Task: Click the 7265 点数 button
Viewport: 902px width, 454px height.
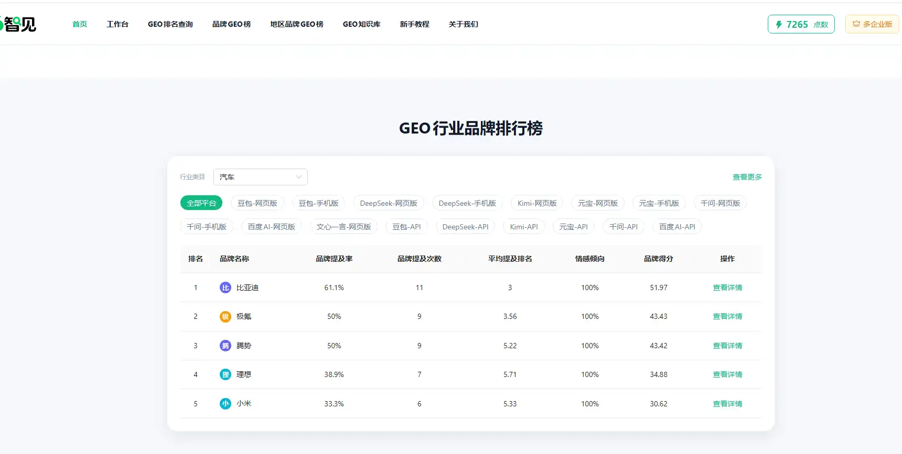Action: tap(801, 24)
